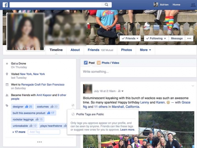Image resolution: width=197 pixels, height=148 pixels.
Task: Expand the post options chevron
Action: click(x=193, y=86)
